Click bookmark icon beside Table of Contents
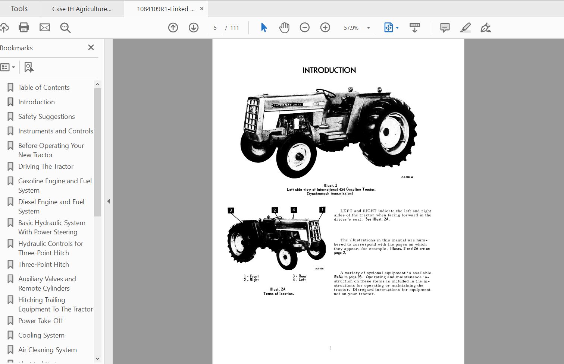The height and width of the screenshot is (364, 564). 10,88
